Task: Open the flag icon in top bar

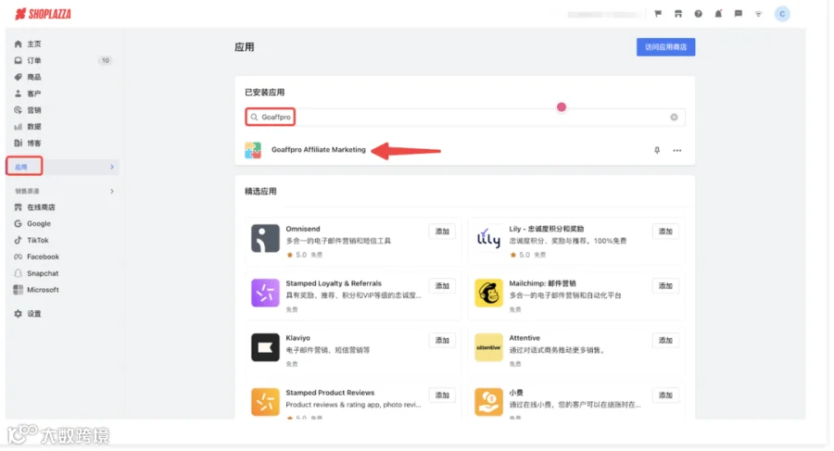Action: pos(658,14)
